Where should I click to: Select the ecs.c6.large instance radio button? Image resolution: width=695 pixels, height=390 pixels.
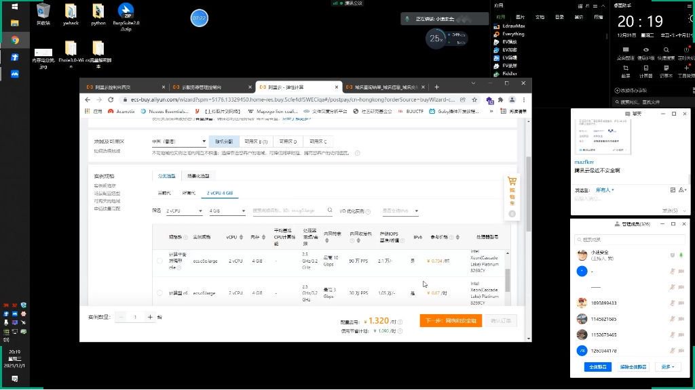[159, 292]
